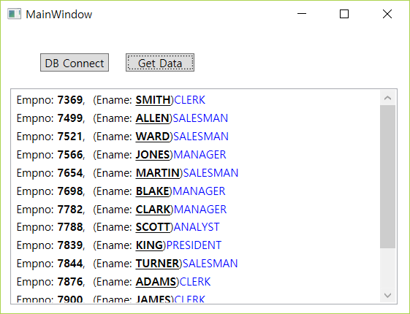Click employee number 7844

point(70,264)
